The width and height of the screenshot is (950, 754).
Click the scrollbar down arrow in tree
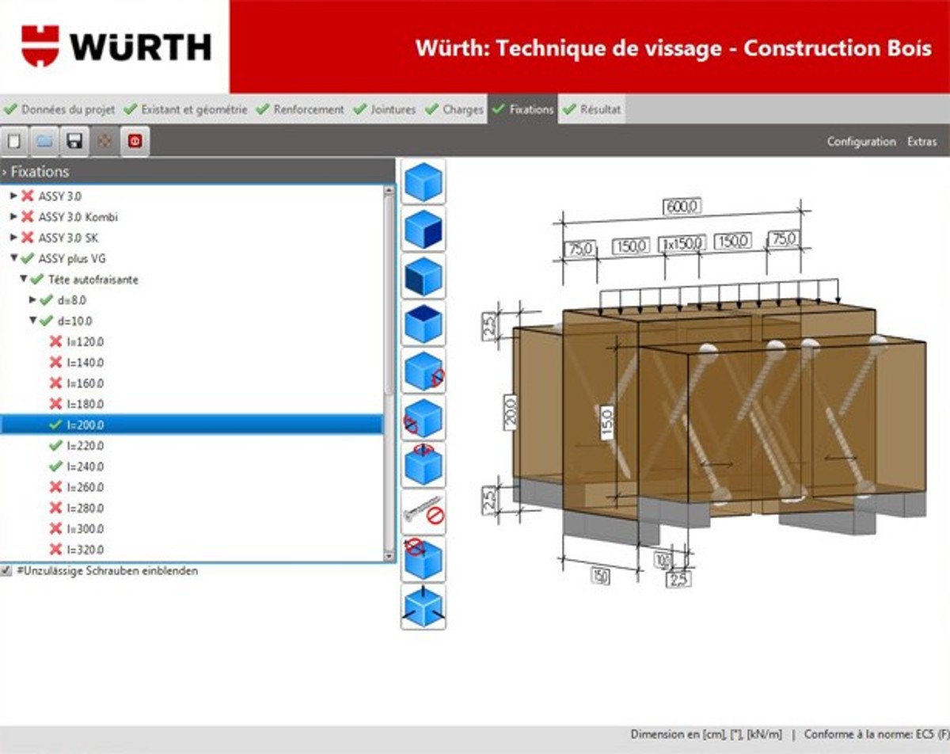pyautogui.click(x=389, y=556)
